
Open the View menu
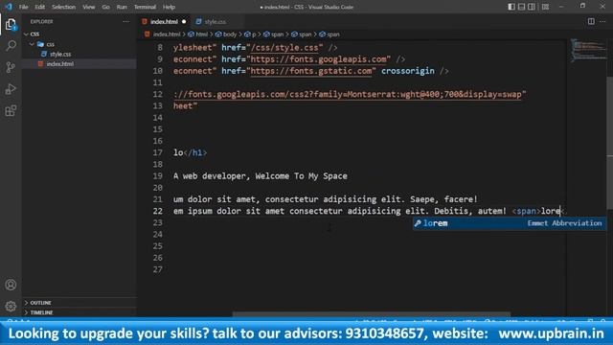pos(89,7)
